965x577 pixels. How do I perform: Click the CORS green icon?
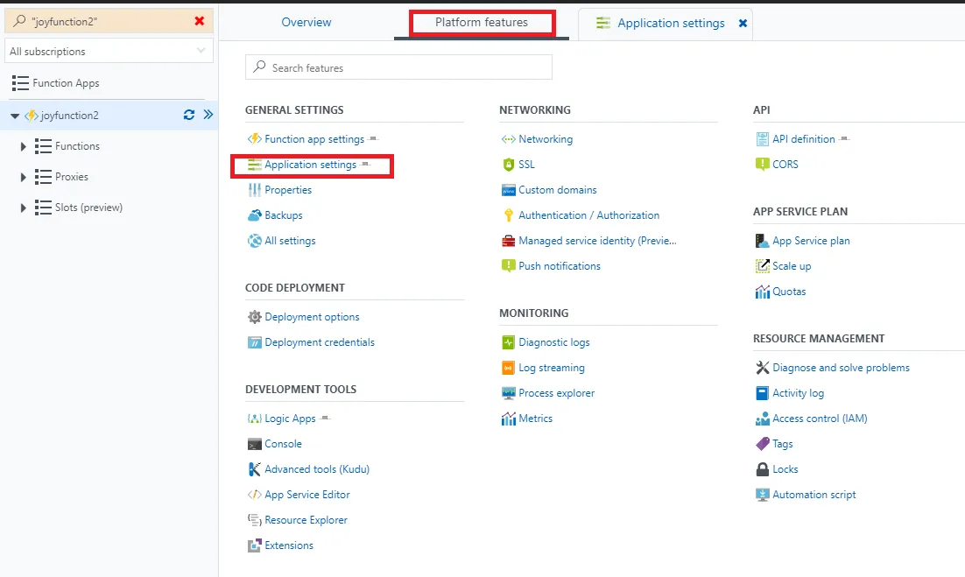tap(762, 165)
